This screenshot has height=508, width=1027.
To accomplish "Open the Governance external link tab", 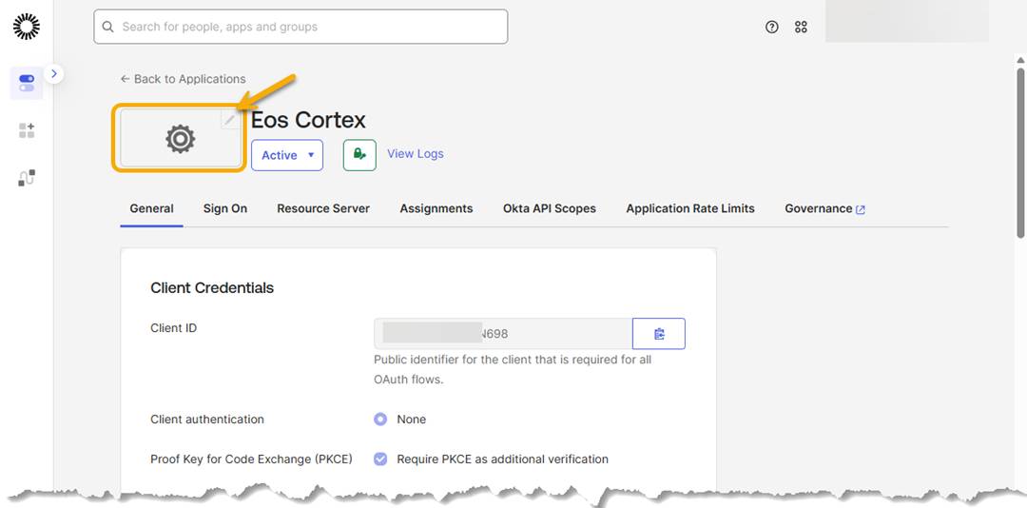I will [x=824, y=208].
